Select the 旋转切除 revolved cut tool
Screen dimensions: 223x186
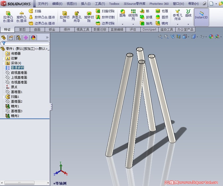pyautogui.click(x=89, y=17)
